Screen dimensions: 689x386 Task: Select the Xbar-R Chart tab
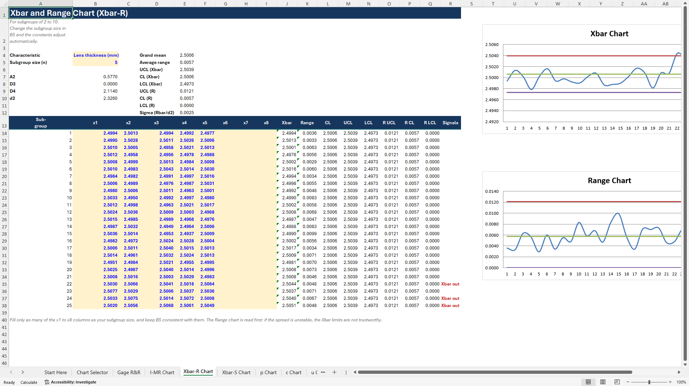click(198, 372)
